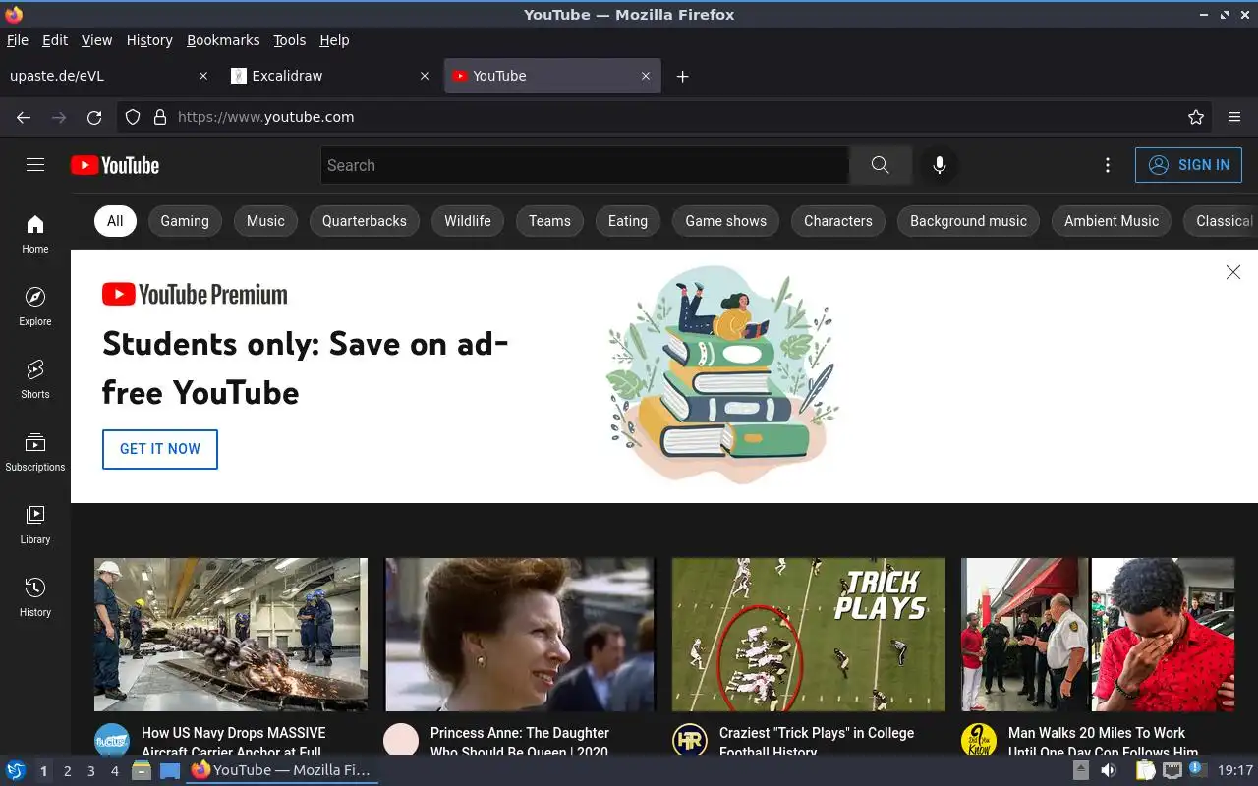Open the three-dot settings menu
The height and width of the screenshot is (786, 1258).
pos(1108,165)
